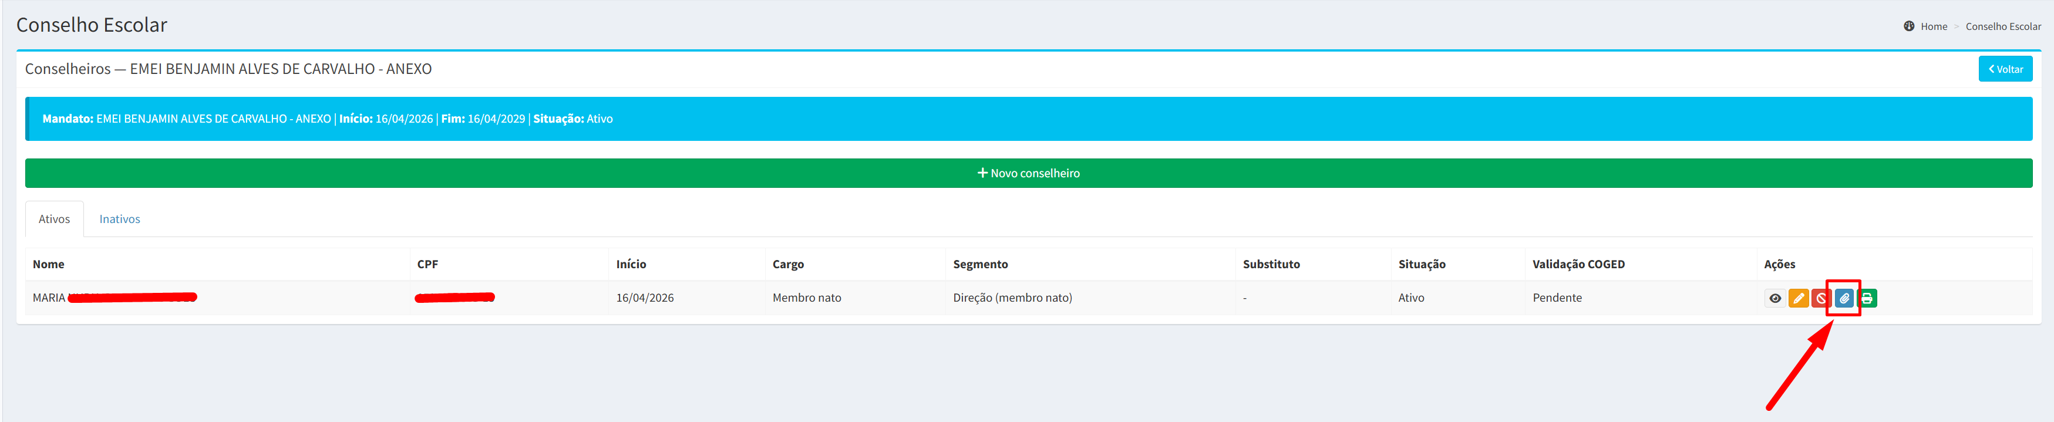The height and width of the screenshot is (422, 2054).
Task: Go back using the Voltar button
Action: [2005, 69]
